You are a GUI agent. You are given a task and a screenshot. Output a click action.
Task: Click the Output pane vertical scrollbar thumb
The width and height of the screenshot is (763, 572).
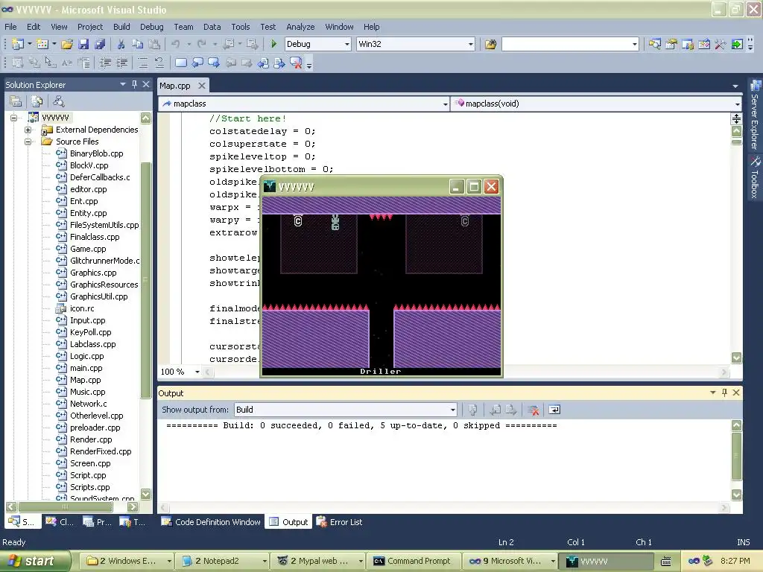(737, 456)
